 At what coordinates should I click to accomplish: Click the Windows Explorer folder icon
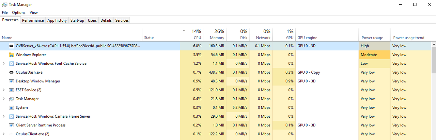pyautogui.click(x=11, y=55)
